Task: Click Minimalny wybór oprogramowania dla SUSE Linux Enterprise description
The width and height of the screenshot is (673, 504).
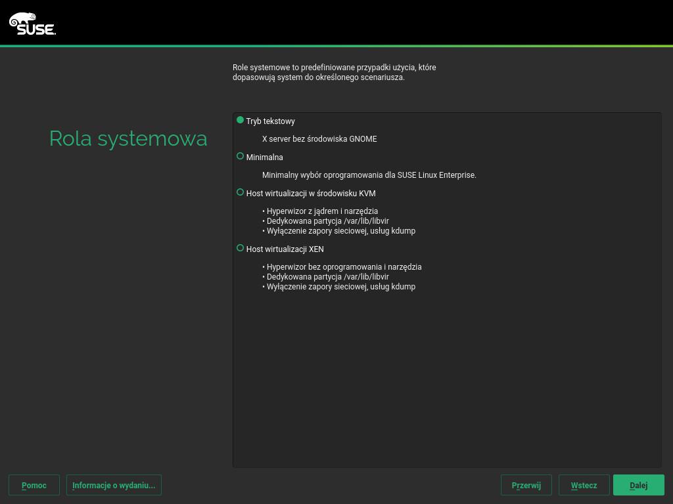Action: pos(369,175)
